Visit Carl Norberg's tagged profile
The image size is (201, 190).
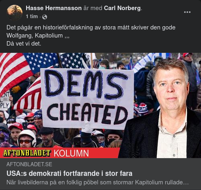pyautogui.click(x=122, y=8)
